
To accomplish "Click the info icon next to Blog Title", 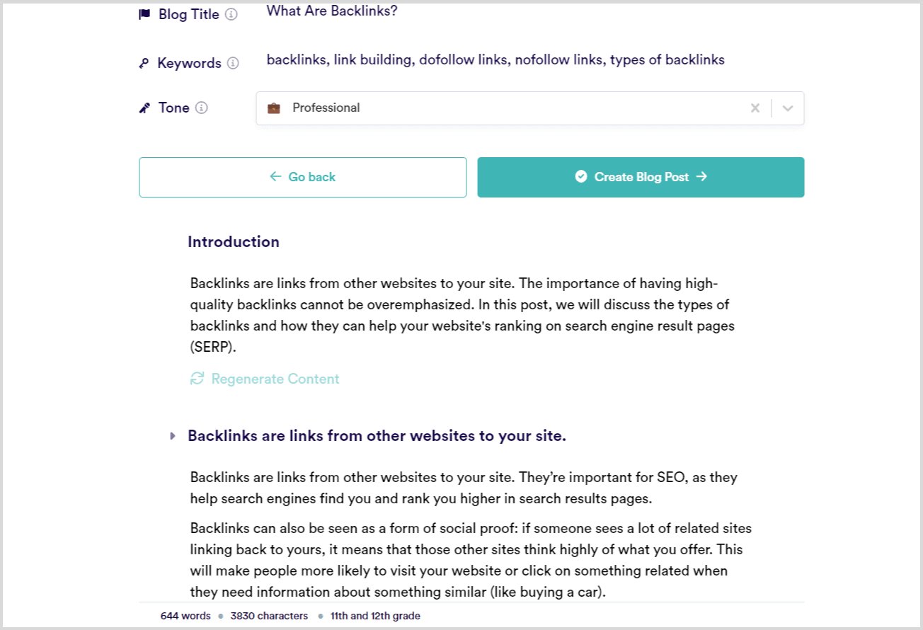I will pos(234,14).
